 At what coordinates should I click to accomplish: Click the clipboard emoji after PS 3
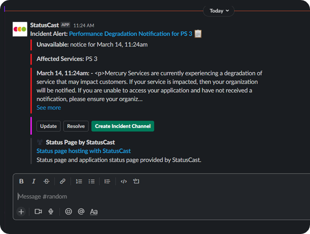click(x=198, y=34)
